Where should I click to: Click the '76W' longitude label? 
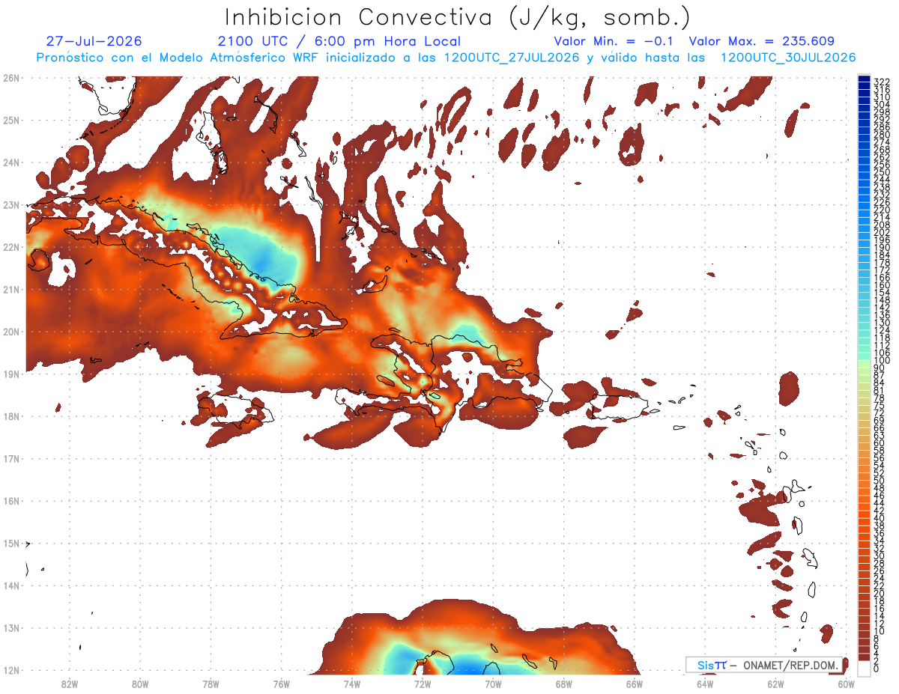point(281,684)
